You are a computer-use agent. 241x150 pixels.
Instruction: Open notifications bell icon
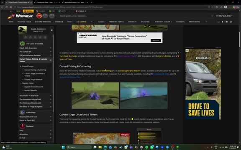tap(223, 22)
